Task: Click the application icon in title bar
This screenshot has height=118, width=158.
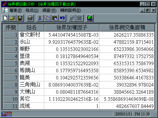Action: (x=5, y=4)
